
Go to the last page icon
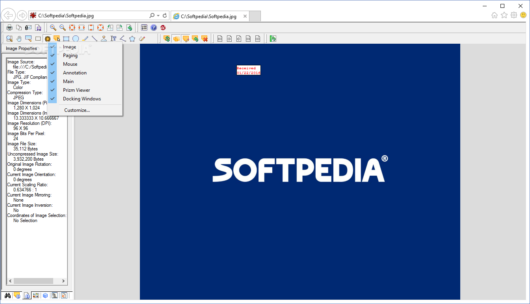pyautogui.click(x=248, y=39)
